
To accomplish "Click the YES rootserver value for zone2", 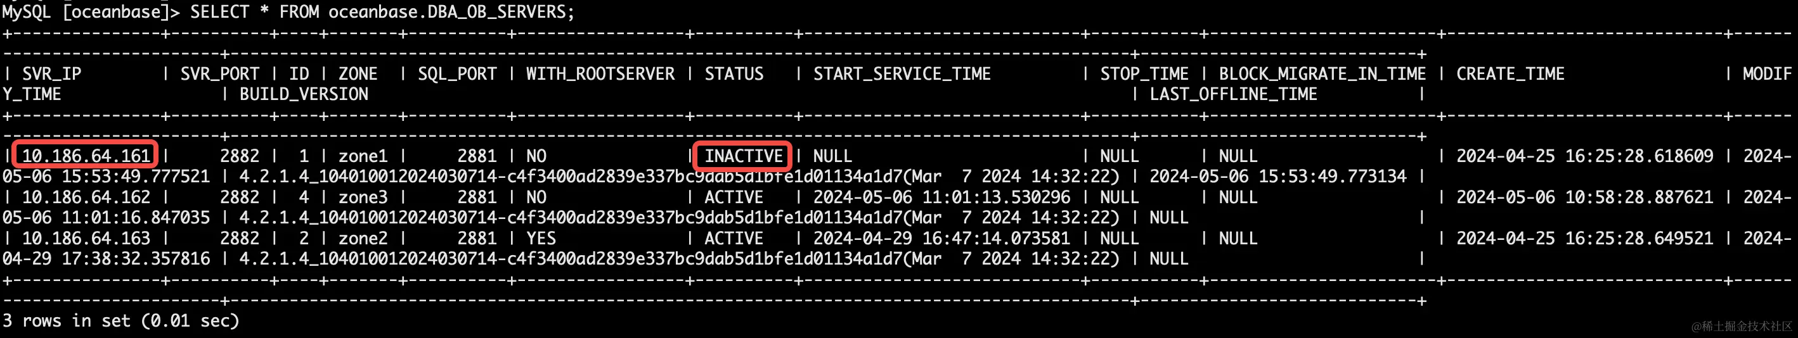I will click(x=541, y=239).
